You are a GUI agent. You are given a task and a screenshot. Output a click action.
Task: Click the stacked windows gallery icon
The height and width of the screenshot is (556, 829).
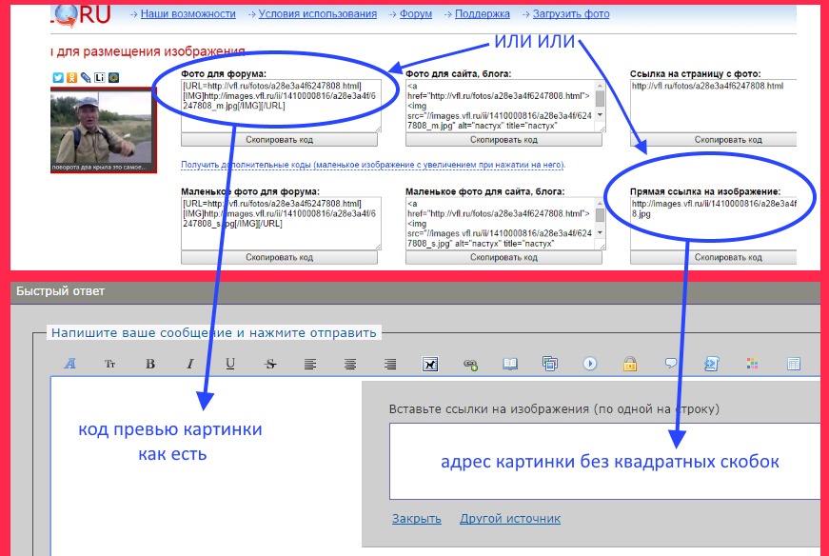point(550,364)
